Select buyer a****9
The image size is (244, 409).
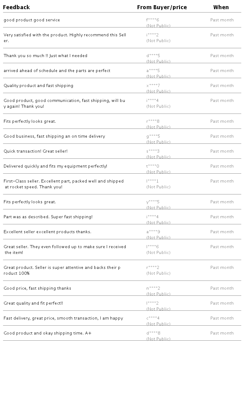pos(153,232)
